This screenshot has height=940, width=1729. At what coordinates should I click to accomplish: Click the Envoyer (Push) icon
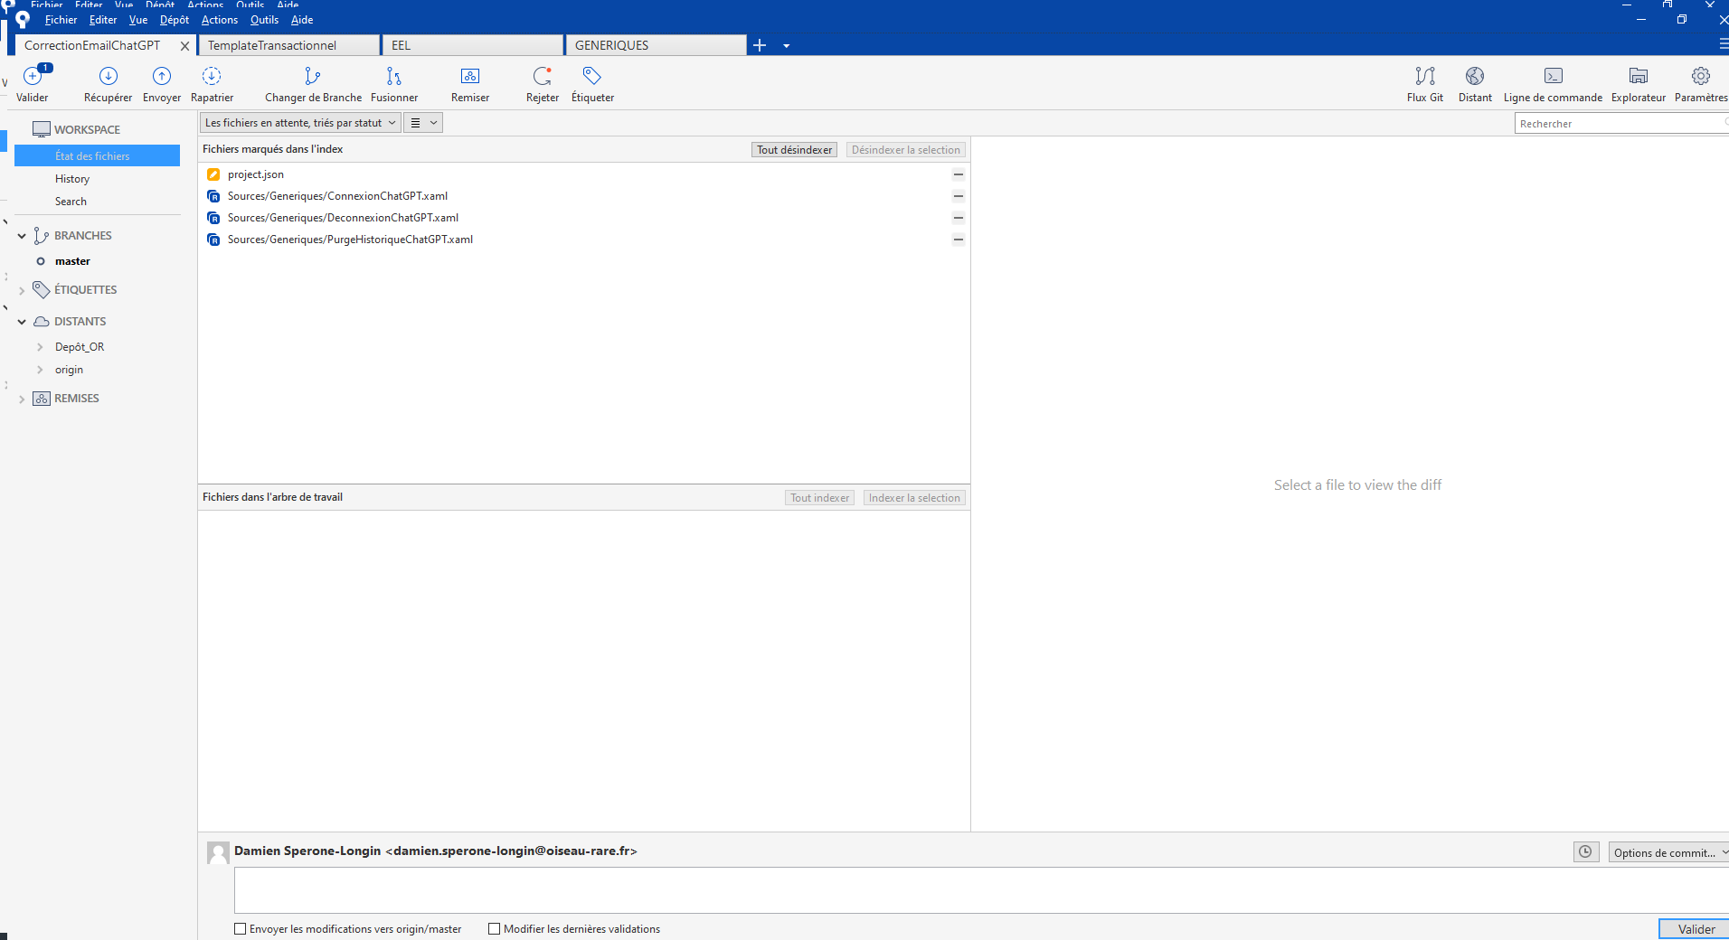pos(162,77)
